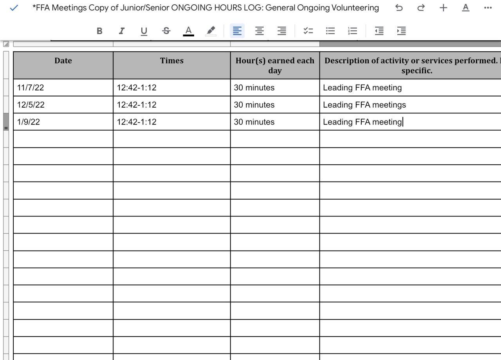Select the table corner handle icon
The width and height of the screenshot is (501, 360).
point(6,44)
